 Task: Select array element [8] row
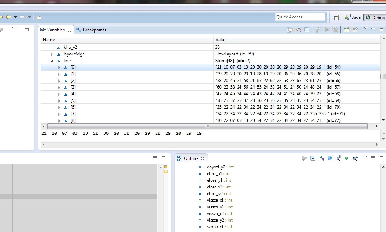tap(210, 120)
